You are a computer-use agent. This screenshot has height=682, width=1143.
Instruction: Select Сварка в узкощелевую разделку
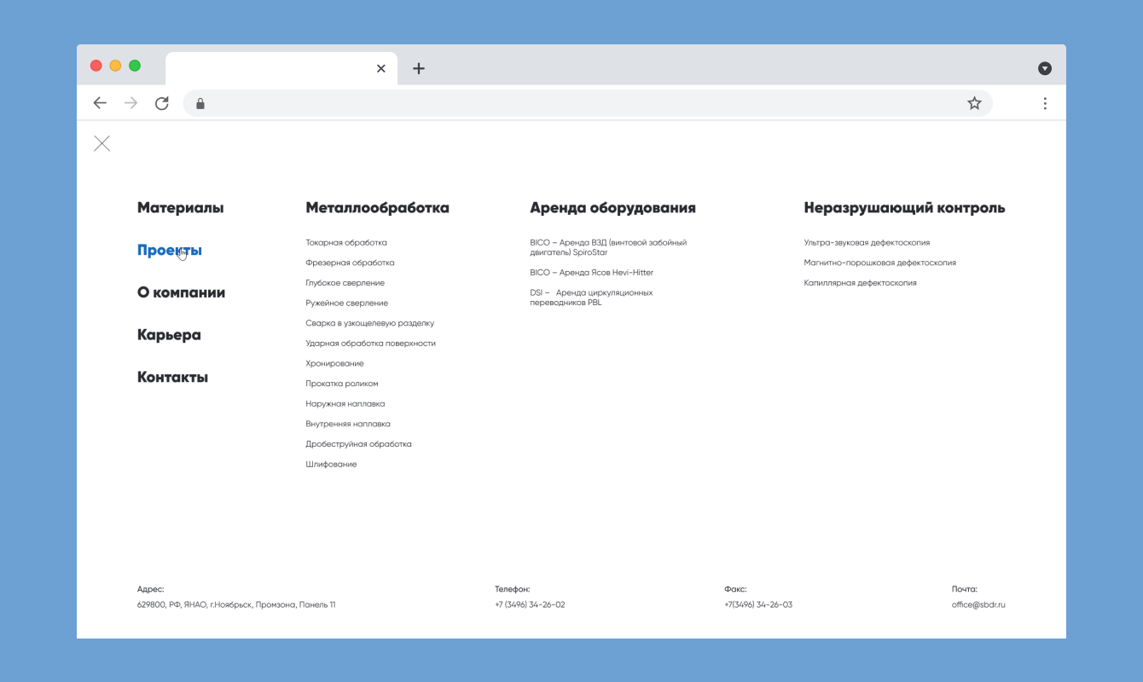coord(369,323)
